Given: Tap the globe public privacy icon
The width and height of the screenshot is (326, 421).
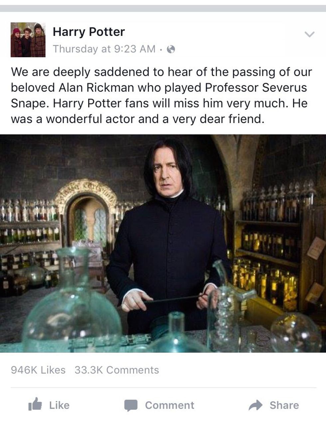Looking at the screenshot, I should point(171,49).
